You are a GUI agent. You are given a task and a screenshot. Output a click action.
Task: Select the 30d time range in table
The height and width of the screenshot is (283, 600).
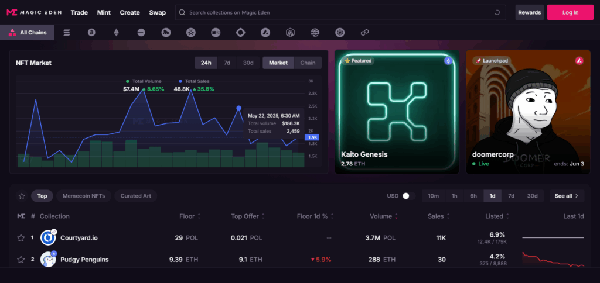click(x=532, y=196)
